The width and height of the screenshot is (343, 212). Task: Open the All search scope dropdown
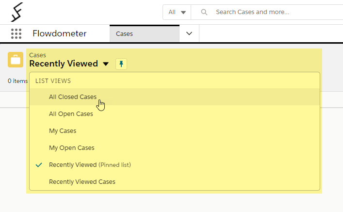point(177,12)
